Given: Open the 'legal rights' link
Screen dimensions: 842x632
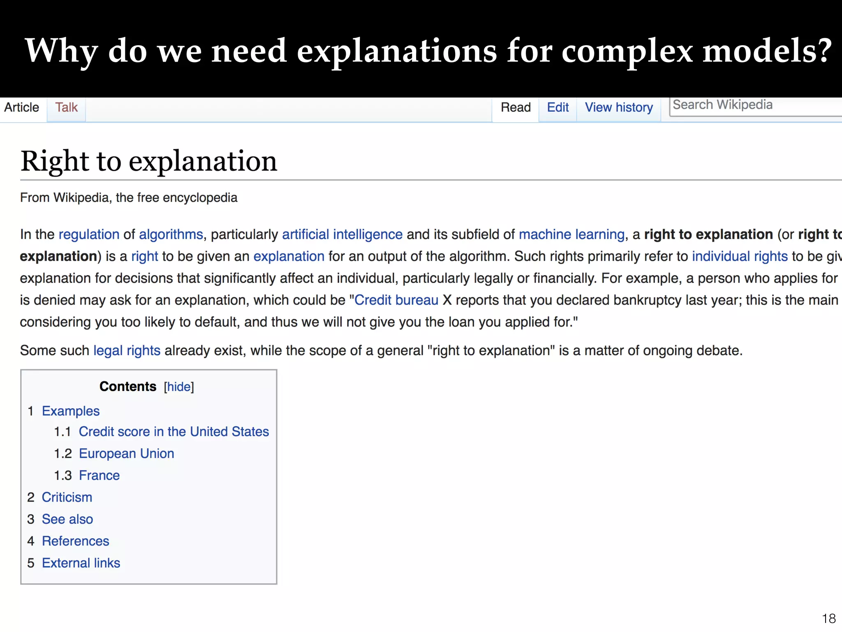Looking at the screenshot, I should click(127, 350).
